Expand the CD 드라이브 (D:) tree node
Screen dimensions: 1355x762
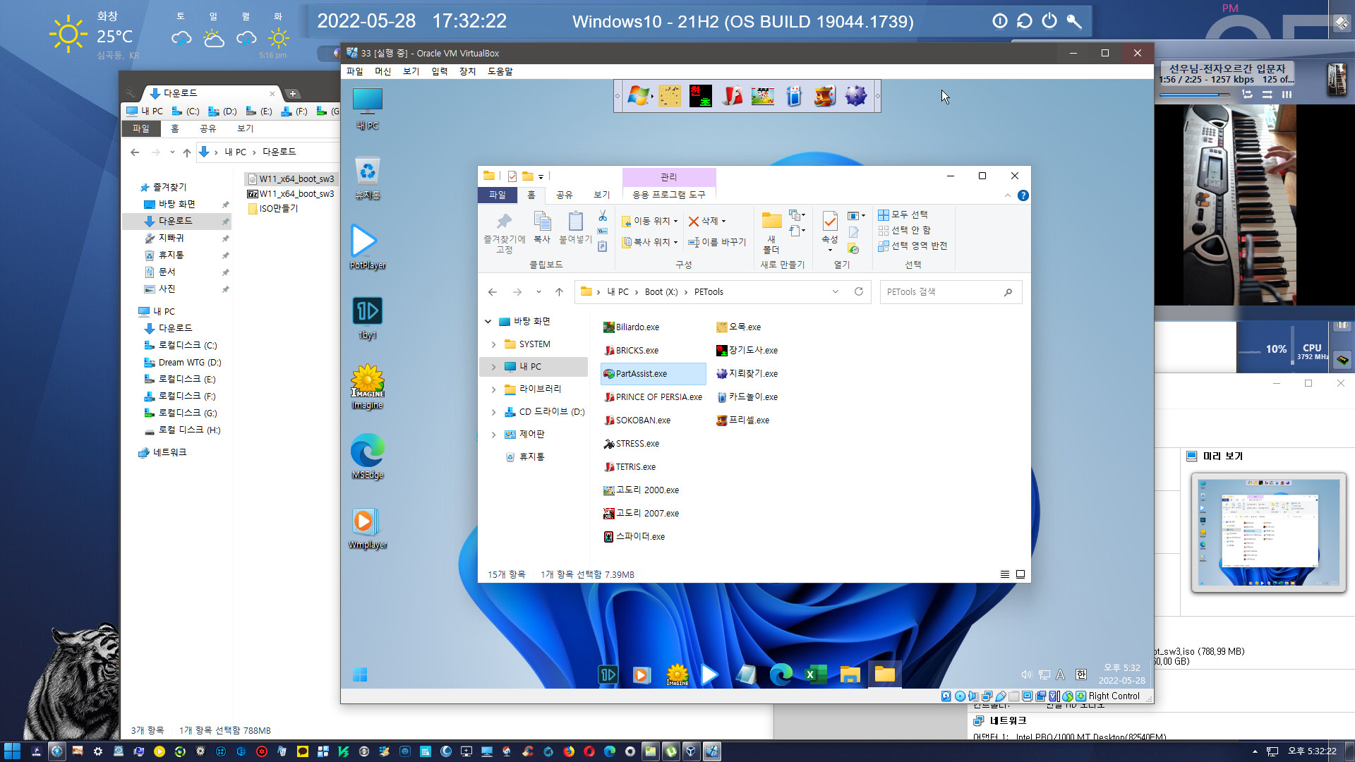pyautogui.click(x=493, y=412)
